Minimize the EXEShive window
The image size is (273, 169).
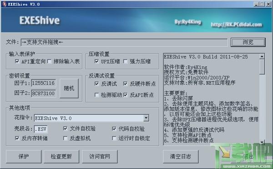(x=256, y=4)
